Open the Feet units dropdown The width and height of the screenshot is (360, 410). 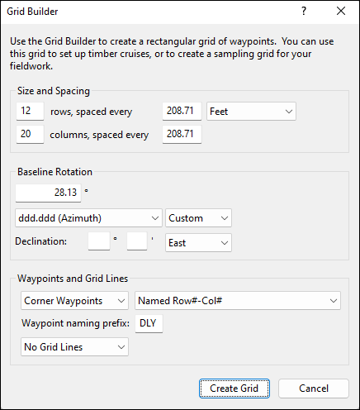coord(251,112)
